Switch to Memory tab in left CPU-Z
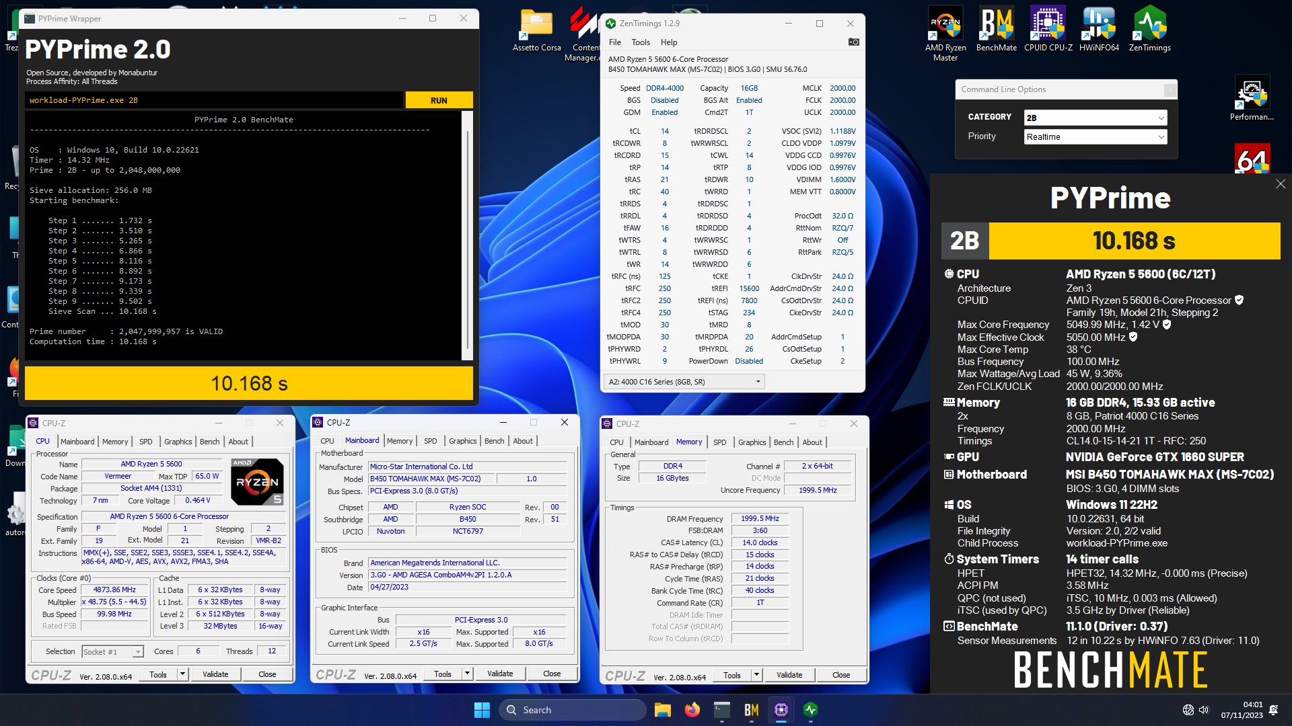This screenshot has height=726, width=1292. tap(115, 442)
